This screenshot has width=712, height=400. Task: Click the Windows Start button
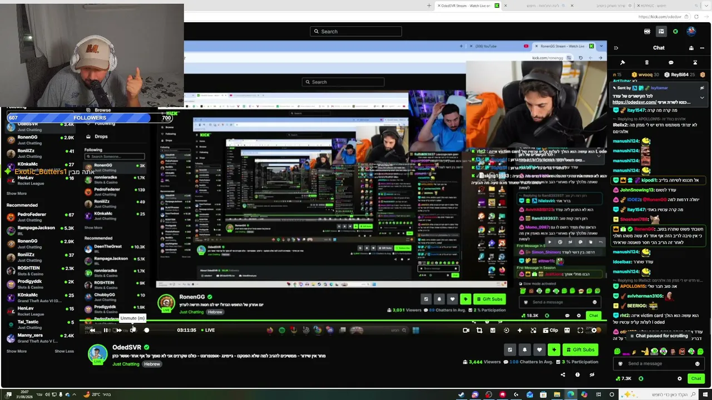(705, 395)
